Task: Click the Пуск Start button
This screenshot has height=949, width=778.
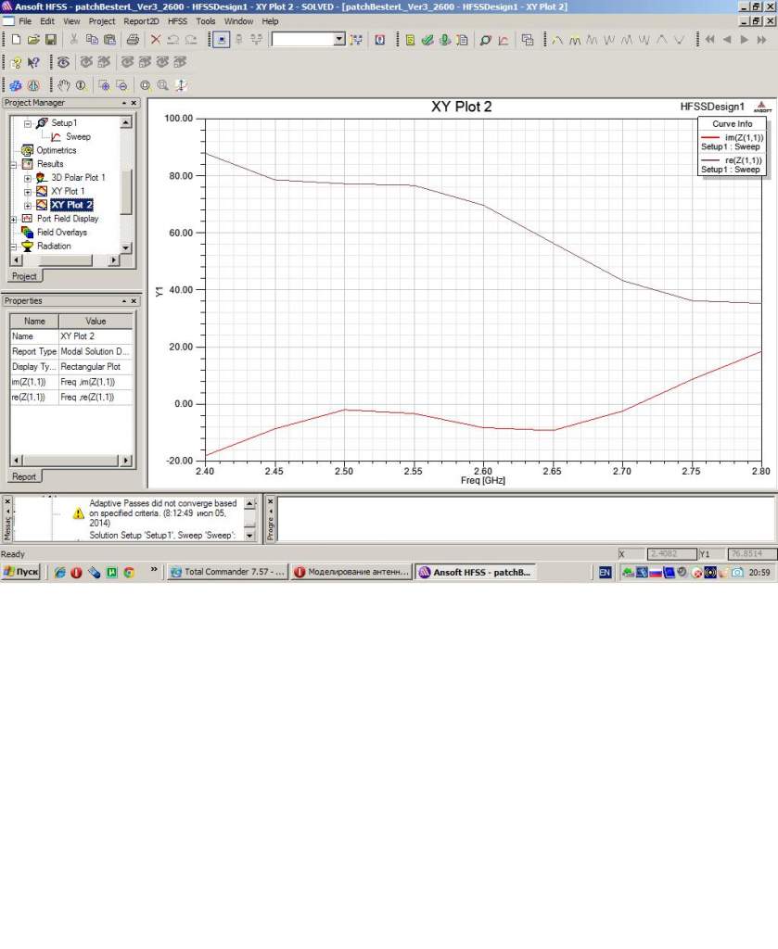Action: point(21,573)
